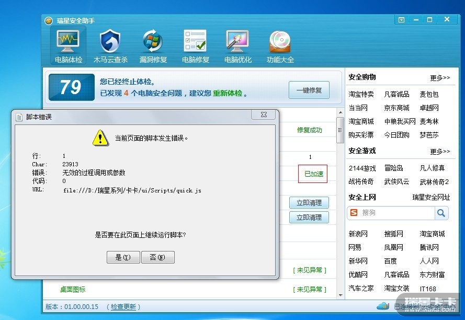The image size is (465, 320).
Task: Open 漏洞修复 Windows globe icon
Action: [153, 41]
